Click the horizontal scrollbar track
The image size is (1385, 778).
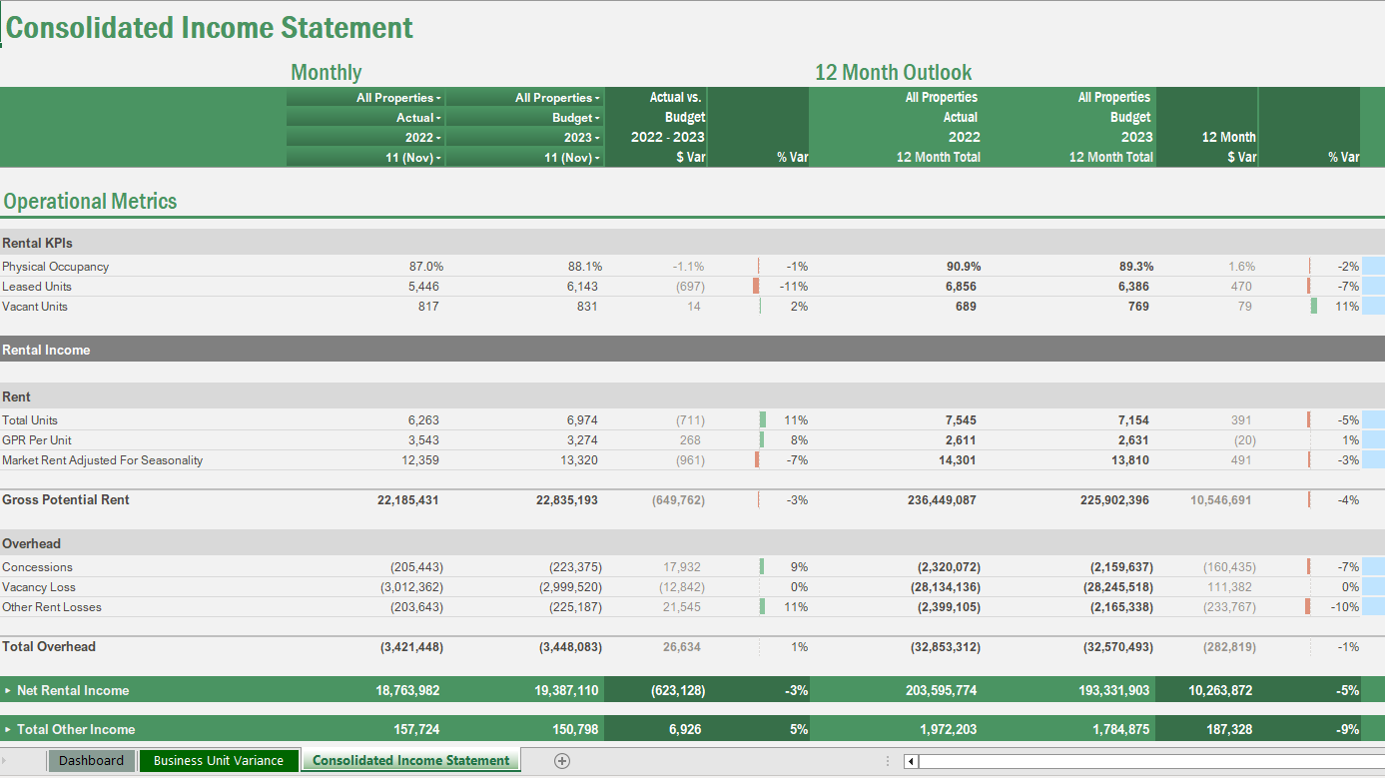1148,760
